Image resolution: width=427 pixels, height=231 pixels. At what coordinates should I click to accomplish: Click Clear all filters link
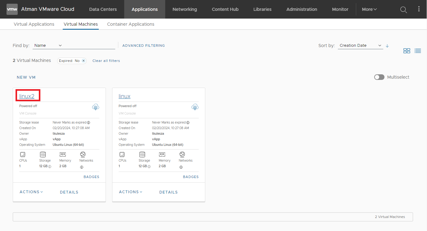[106, 61]
